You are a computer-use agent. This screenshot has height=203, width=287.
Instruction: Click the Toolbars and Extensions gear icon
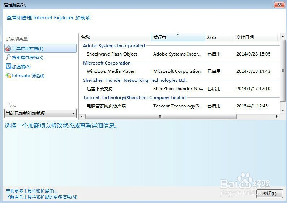pyautogui.click(x=8, y=49)
